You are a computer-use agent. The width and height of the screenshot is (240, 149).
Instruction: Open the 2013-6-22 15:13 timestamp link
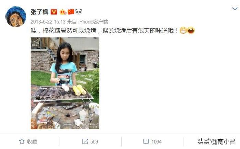point(48,22)
